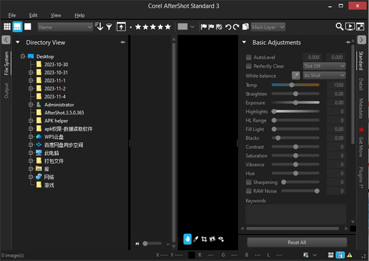
Task: Open the File menu
Action: tap(12, 15)
